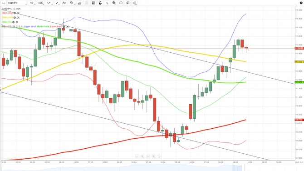This screenshot has height=171, width=304.
Task: Open SMA (200) indicator settings gear
Action: 15,13
